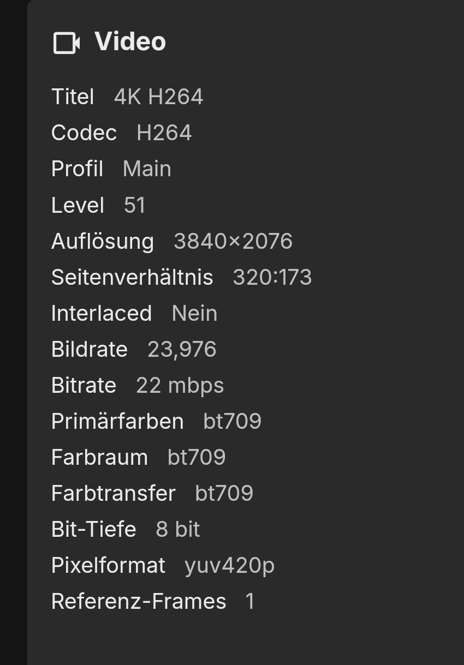Screen dimensions: 464x665
Task: Click the Level value 51
Action: click(x=134, y=205)
